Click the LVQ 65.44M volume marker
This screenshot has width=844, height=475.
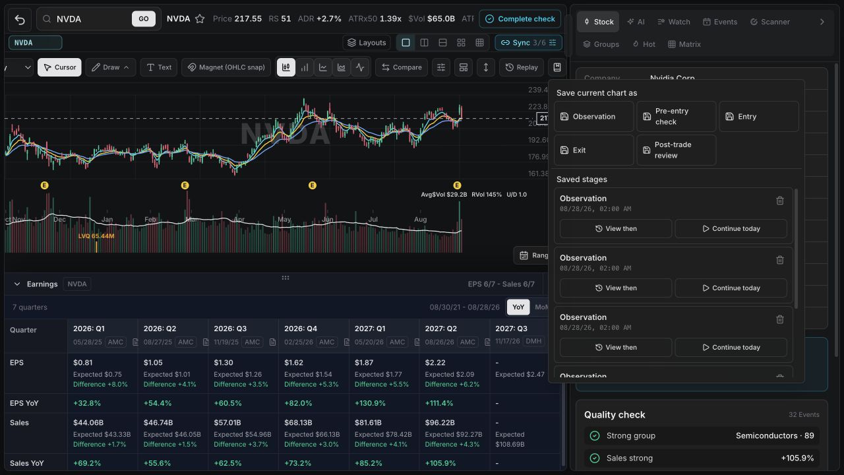click(x=96, y=236)
